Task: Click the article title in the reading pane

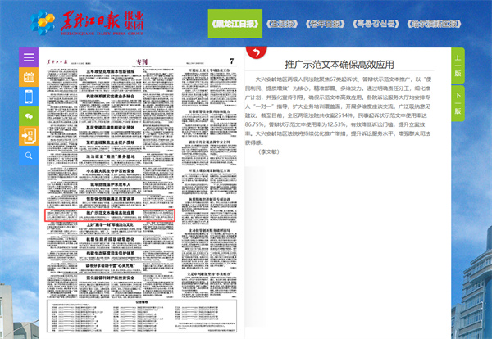Action: [x=345, y=62]
